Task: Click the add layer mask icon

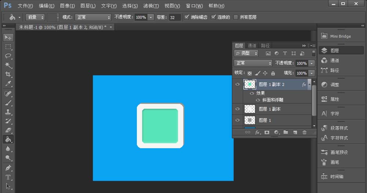Action: 267,132
